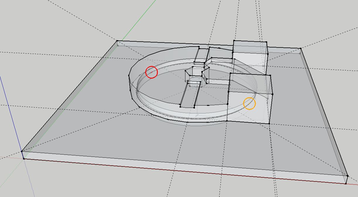Image resolution: width=358 pixels, height=197 pixels.
Task: Click the orange circle marker on the ring
Action: coord(249,104)
